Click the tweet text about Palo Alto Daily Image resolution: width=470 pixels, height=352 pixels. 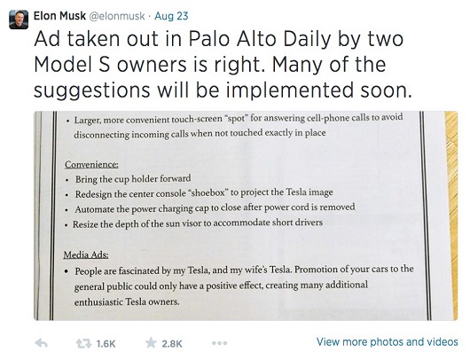click(223, 65)
